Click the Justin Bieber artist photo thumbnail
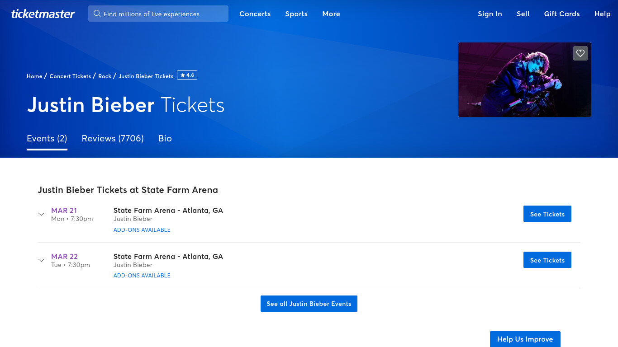Screen dimensions: 618x347 [x=525, y=80]
